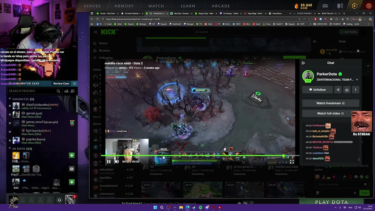Screen dimensions: 375x211
Task: Open Windows taskbar search
Action: coord(162,207)
